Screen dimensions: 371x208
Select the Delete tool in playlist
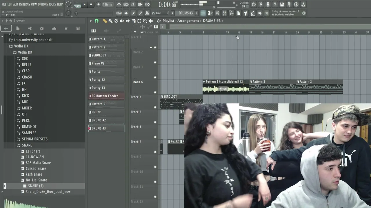click(116, 21)
